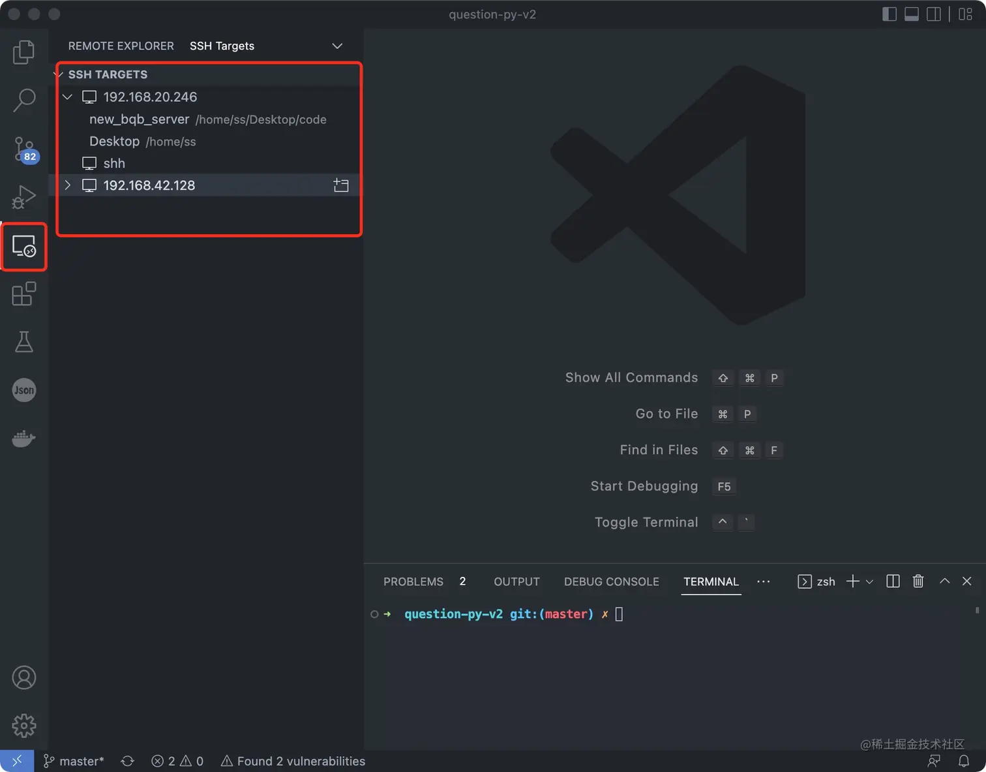Click Found 2 vulnerabilities status entry
The height and width of the screenshot is (772, 986).
(293, 761)
